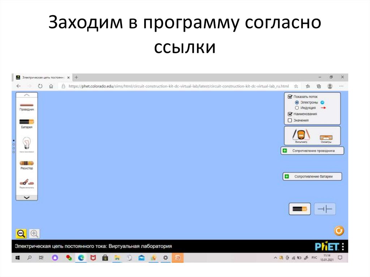Image resolution: width=370 pixels, height=277 pixels.
Task: Toggle the Наименования checkbox
Action: point(290,114)
